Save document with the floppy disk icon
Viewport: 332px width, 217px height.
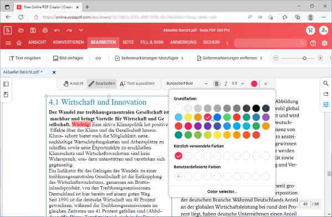(x=33, y=30)
